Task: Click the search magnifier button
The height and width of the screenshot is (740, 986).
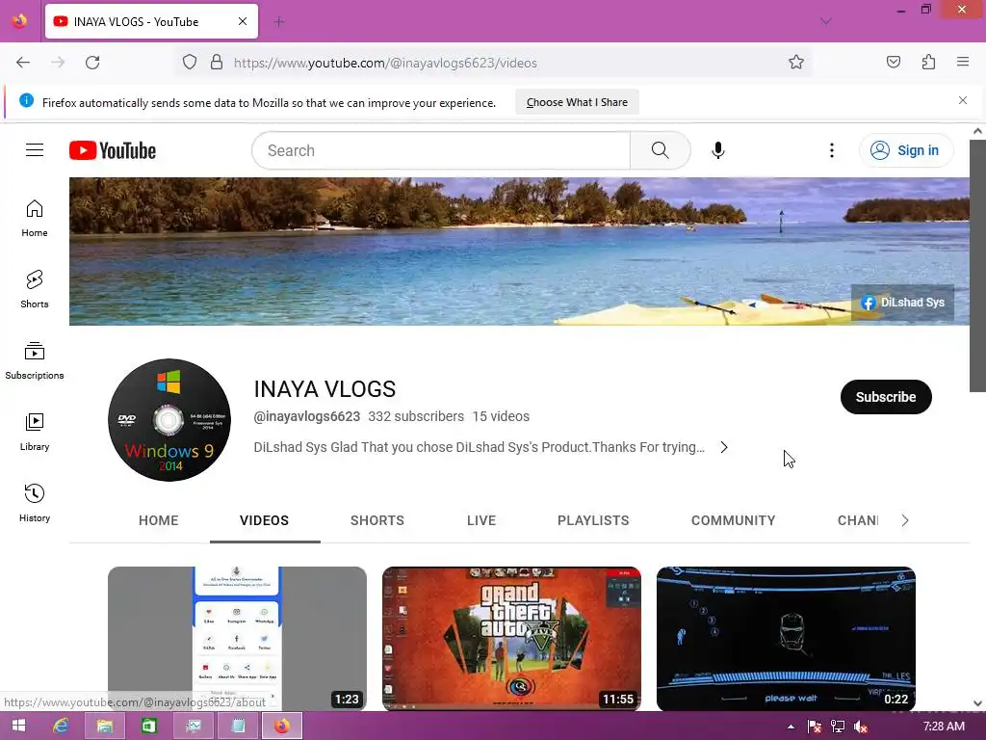Action: coord(661,150)
